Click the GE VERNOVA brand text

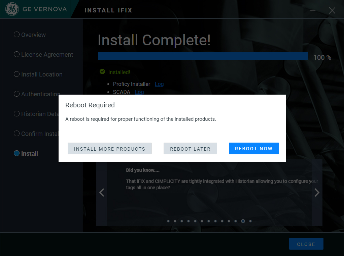coord(45,9)
